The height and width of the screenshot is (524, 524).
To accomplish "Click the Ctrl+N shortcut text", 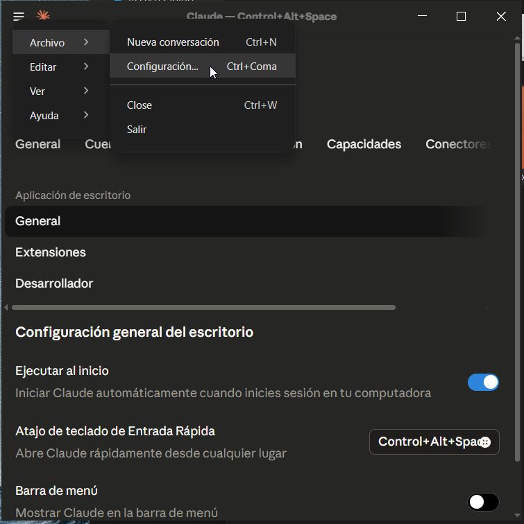I will point(262,42).
